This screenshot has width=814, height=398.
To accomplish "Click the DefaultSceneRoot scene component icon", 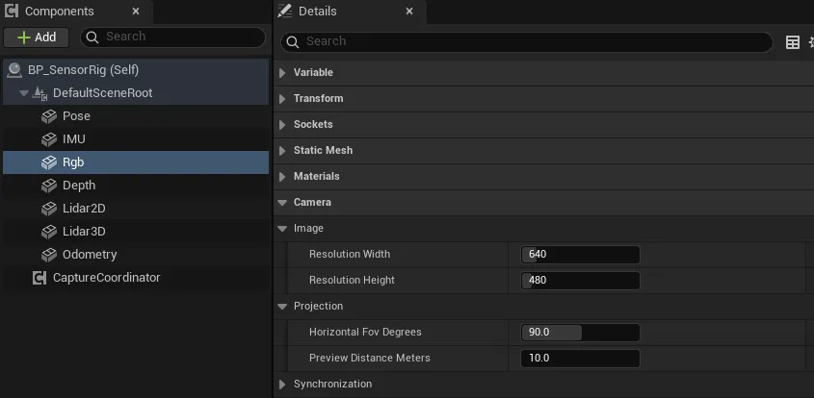I will 39,93.
